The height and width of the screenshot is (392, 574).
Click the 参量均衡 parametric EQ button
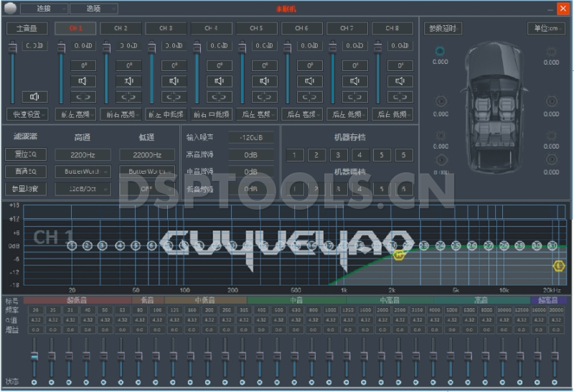pos(26,189)
